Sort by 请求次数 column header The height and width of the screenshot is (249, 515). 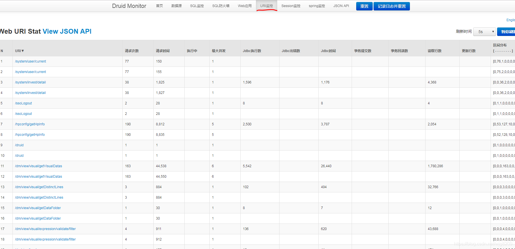(132, 51)
